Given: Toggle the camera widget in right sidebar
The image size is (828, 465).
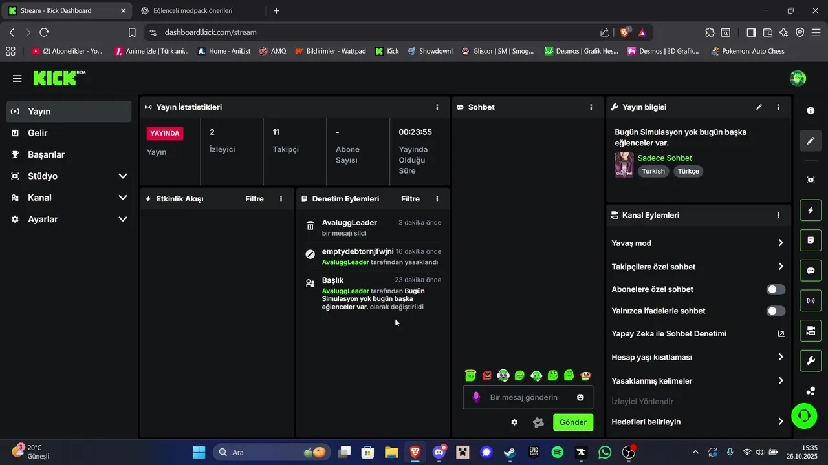Looking at the screenshot, I should [x=811, y=331].
